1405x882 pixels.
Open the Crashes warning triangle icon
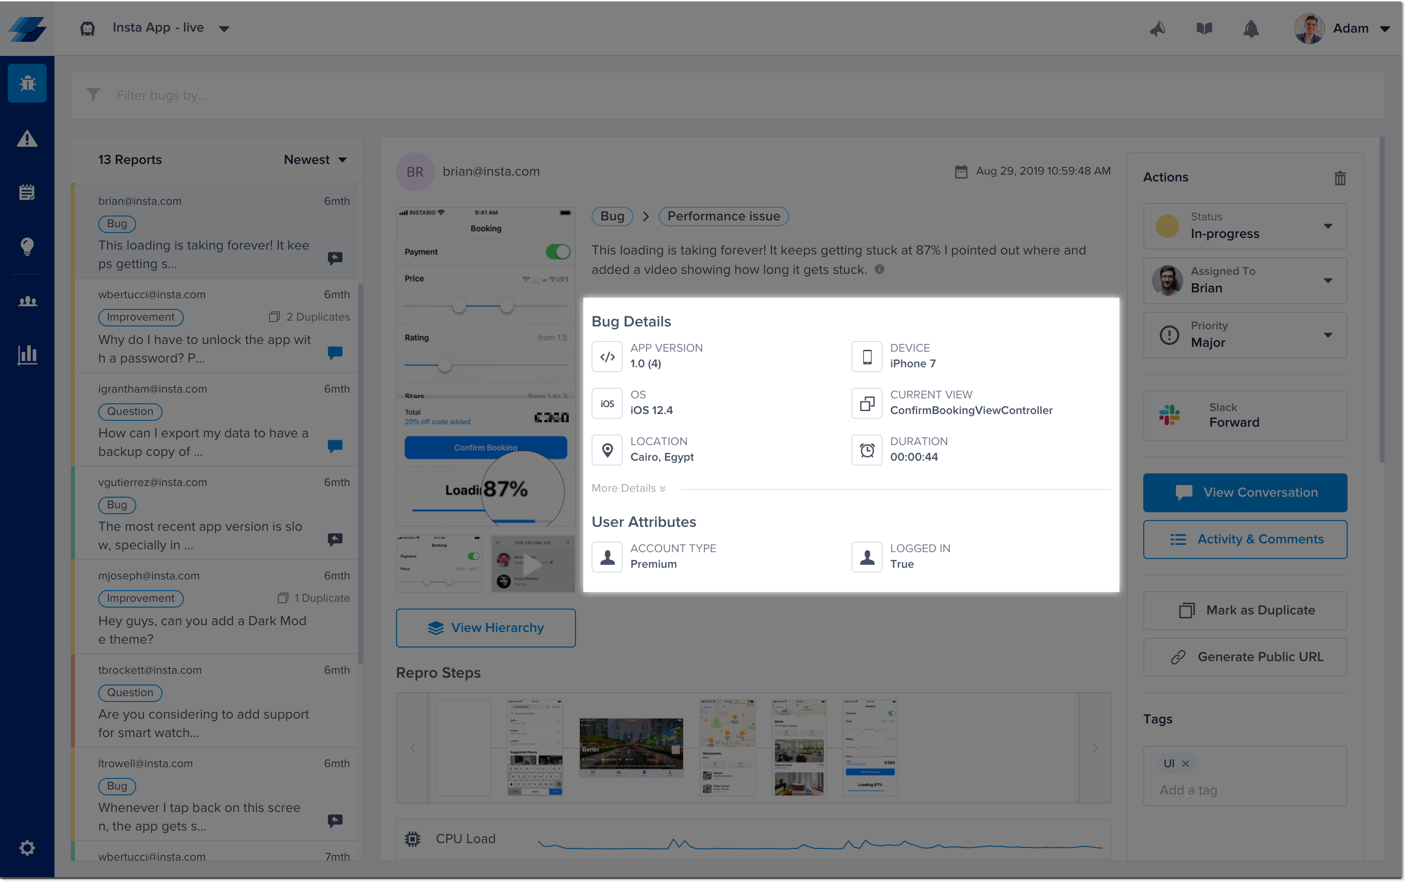click(x=27, y=139)
